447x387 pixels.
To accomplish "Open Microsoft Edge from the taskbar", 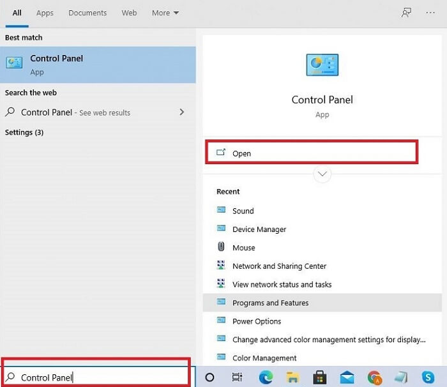I will coord(266,377).
